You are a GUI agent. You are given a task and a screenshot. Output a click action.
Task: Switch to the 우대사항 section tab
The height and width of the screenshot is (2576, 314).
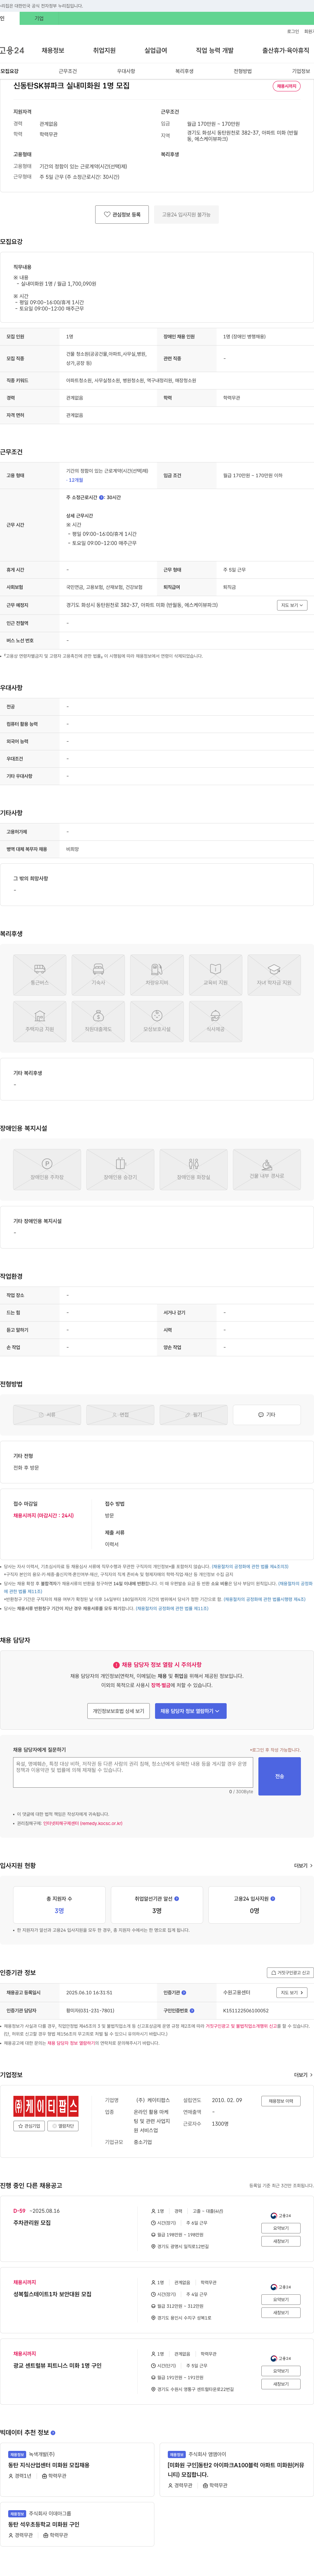(x=126, y=71)
